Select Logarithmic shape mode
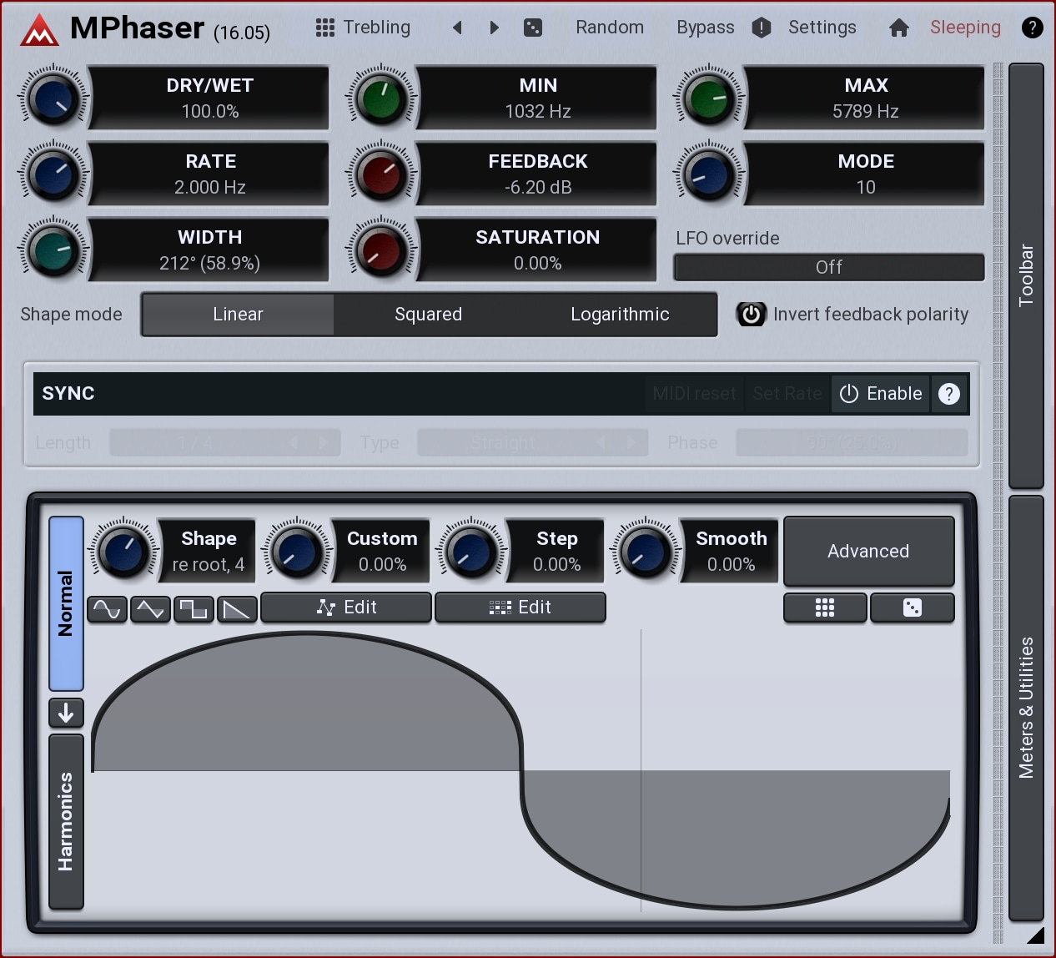 click(620, 314)
